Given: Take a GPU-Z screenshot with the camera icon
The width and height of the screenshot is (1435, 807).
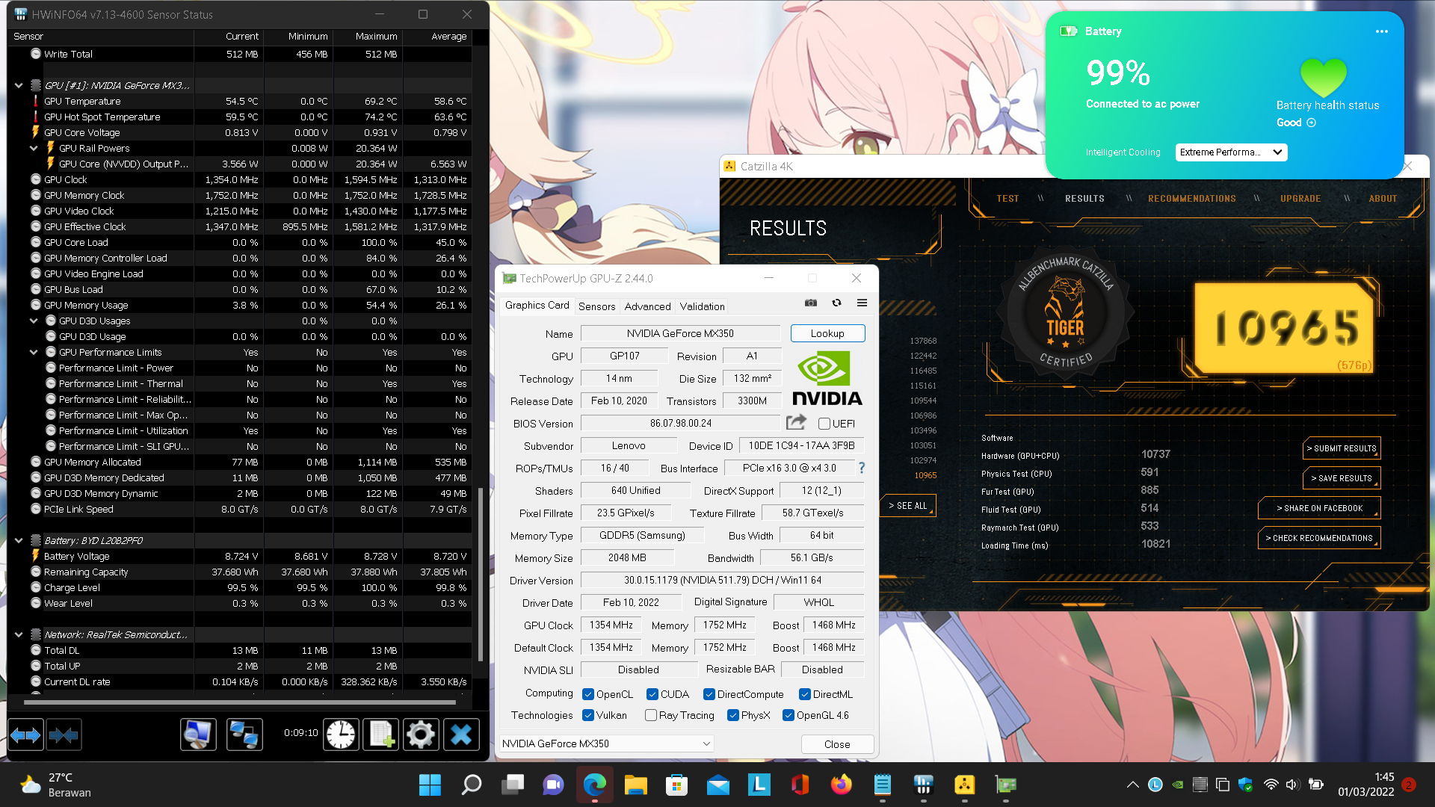Looking at the screenshot, I should point(810,303).
